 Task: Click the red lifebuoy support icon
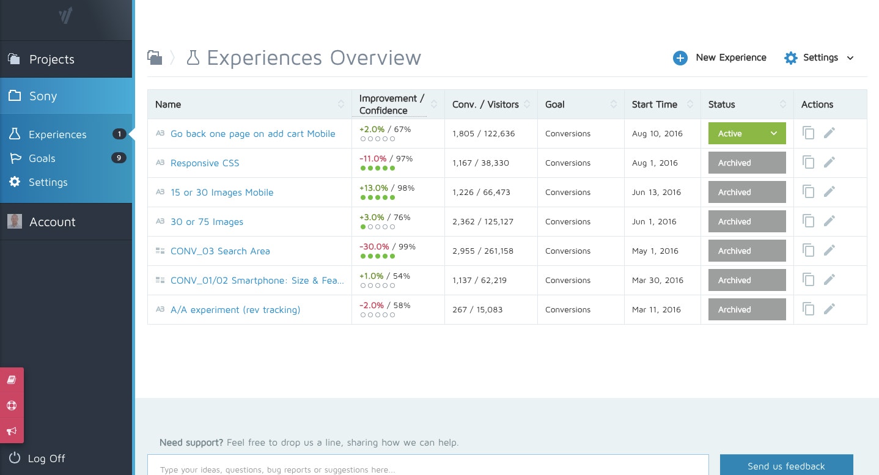[x=12, y=406]
